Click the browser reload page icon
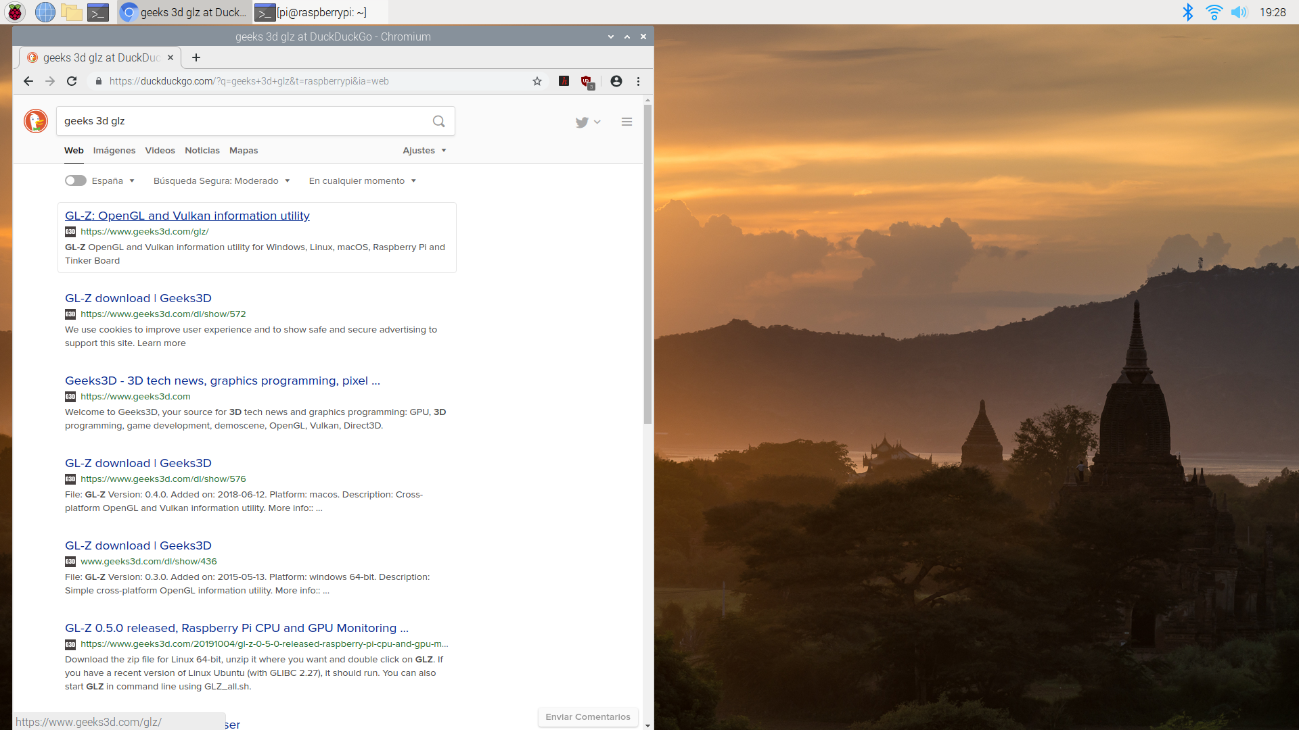Screen dimensions: 1299x730 pyautogui.click(x=72, y=81)
